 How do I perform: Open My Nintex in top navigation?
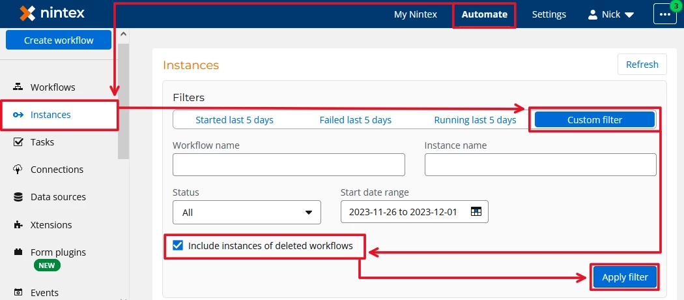coord(416,14)
